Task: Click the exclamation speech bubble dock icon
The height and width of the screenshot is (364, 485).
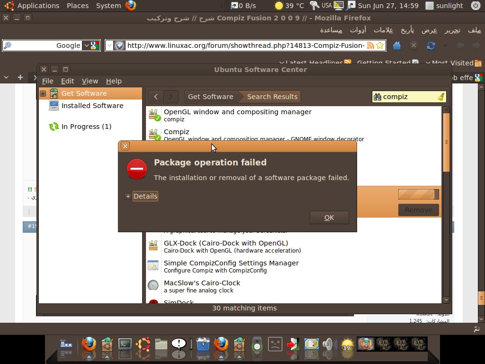Action: [x=179, y=344]
